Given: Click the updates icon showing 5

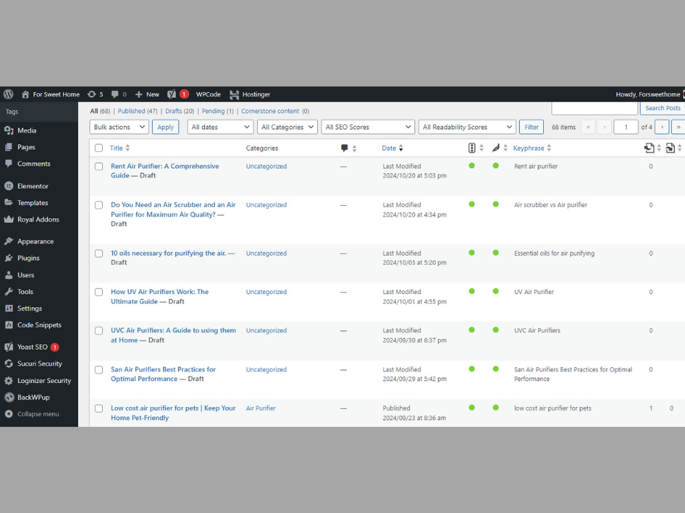Looking at the screenshot, I should (x=91, y=94).
